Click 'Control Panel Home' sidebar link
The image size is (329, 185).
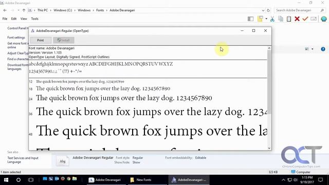point(18,28)
